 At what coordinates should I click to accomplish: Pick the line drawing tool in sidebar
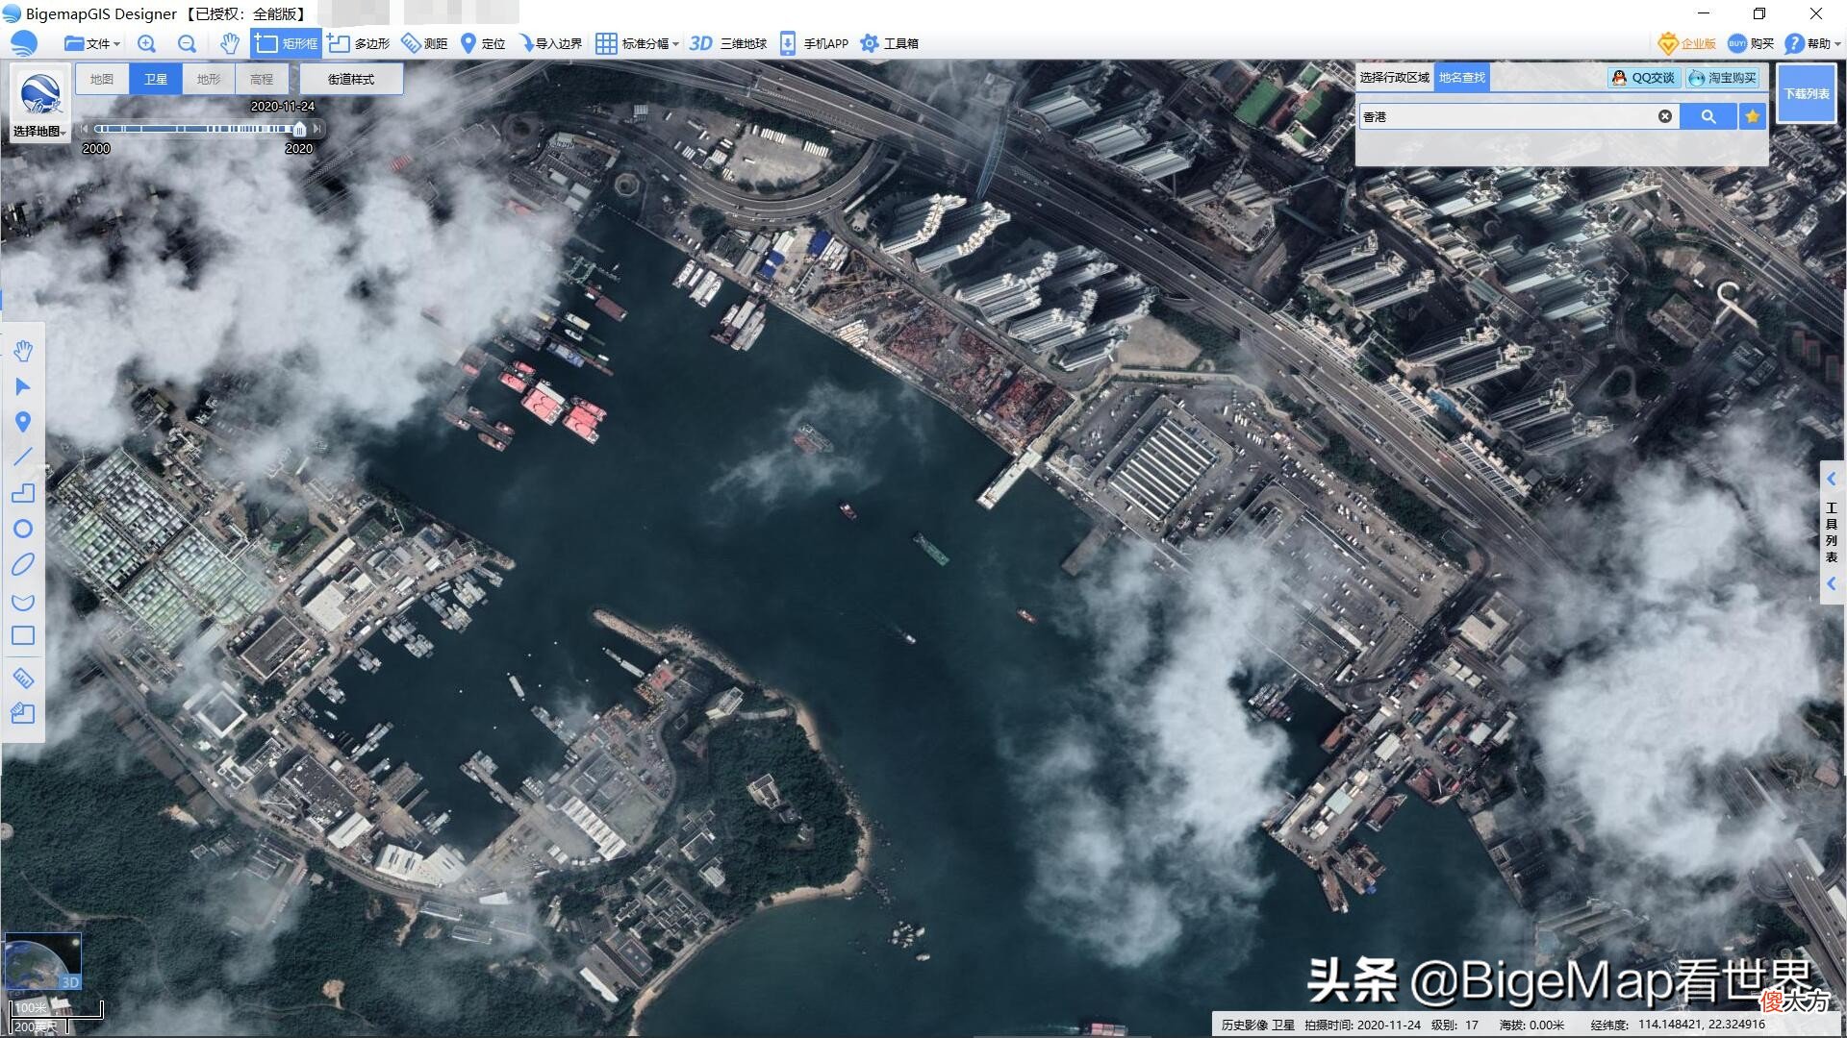tap(23, 457)
